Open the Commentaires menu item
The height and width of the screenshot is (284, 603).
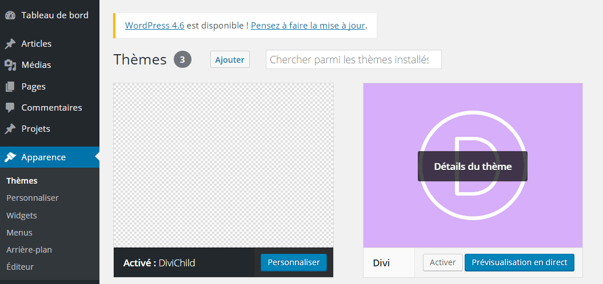coord(50,107)
